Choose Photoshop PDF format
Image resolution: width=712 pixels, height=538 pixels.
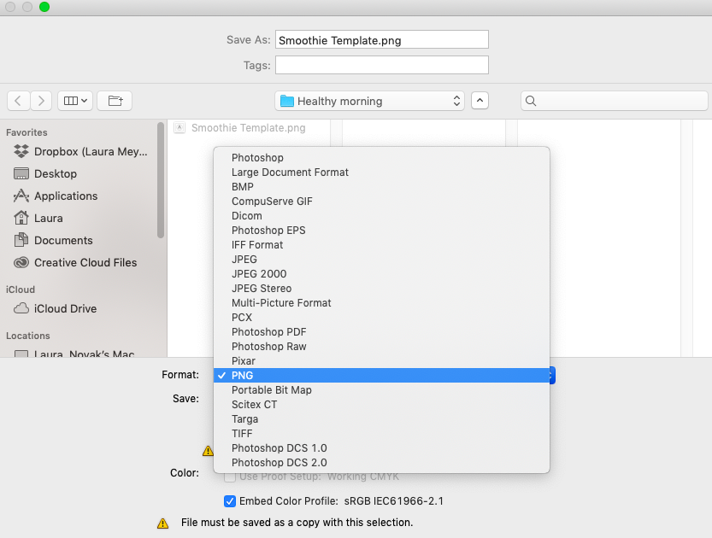[x=381, y=332]
